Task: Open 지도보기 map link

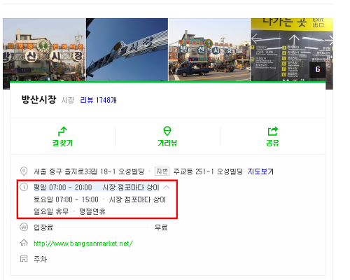Action: (x=260, y=171)
